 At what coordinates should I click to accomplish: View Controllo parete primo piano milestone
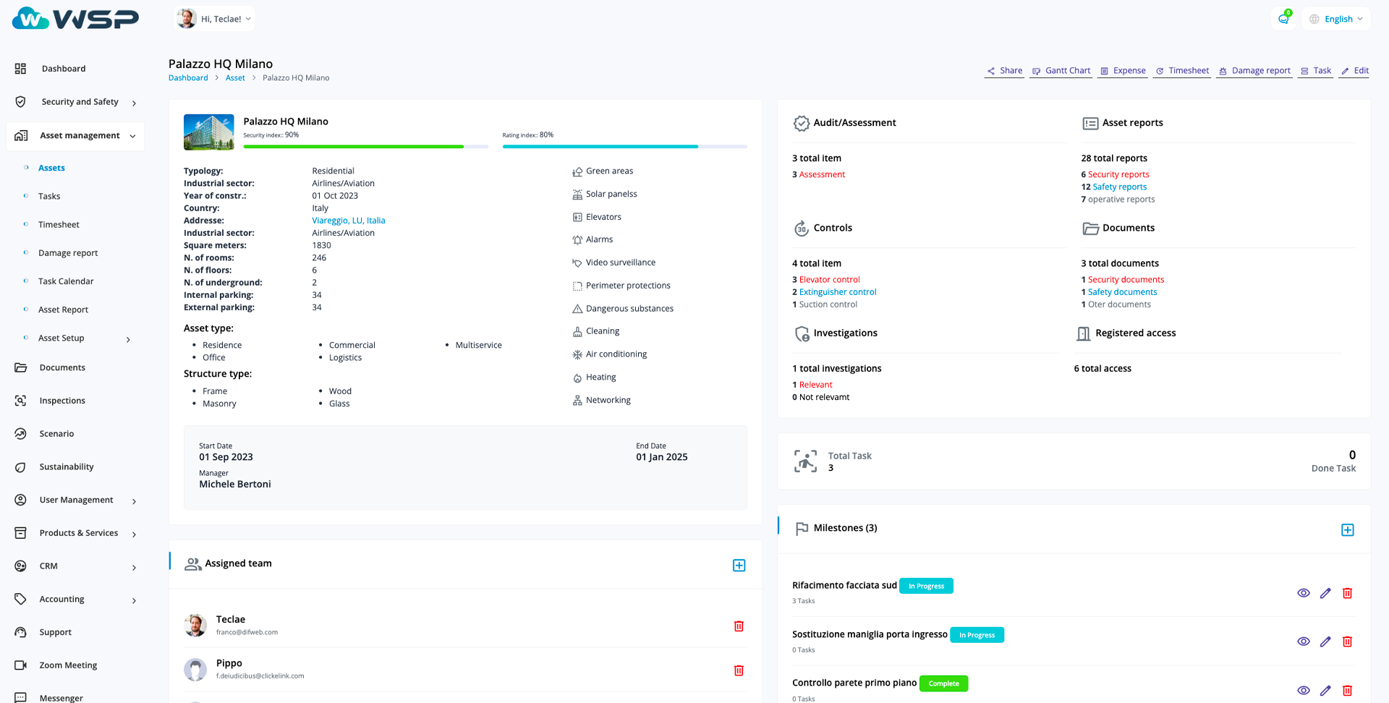point(1304,691)
